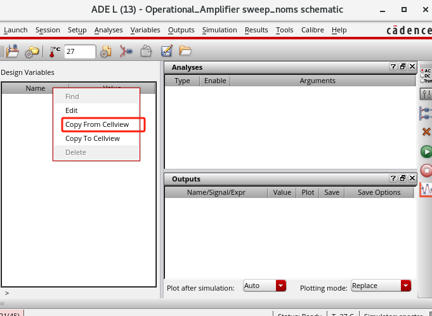Choose Edit in the context menu
The width and height of the screenshot is (432, 316).
coord(96,110)
